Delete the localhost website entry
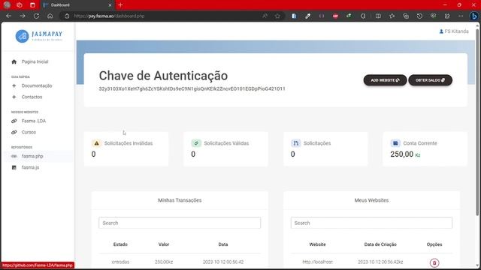The image size is (481, 270). click(x=434, y=262)
